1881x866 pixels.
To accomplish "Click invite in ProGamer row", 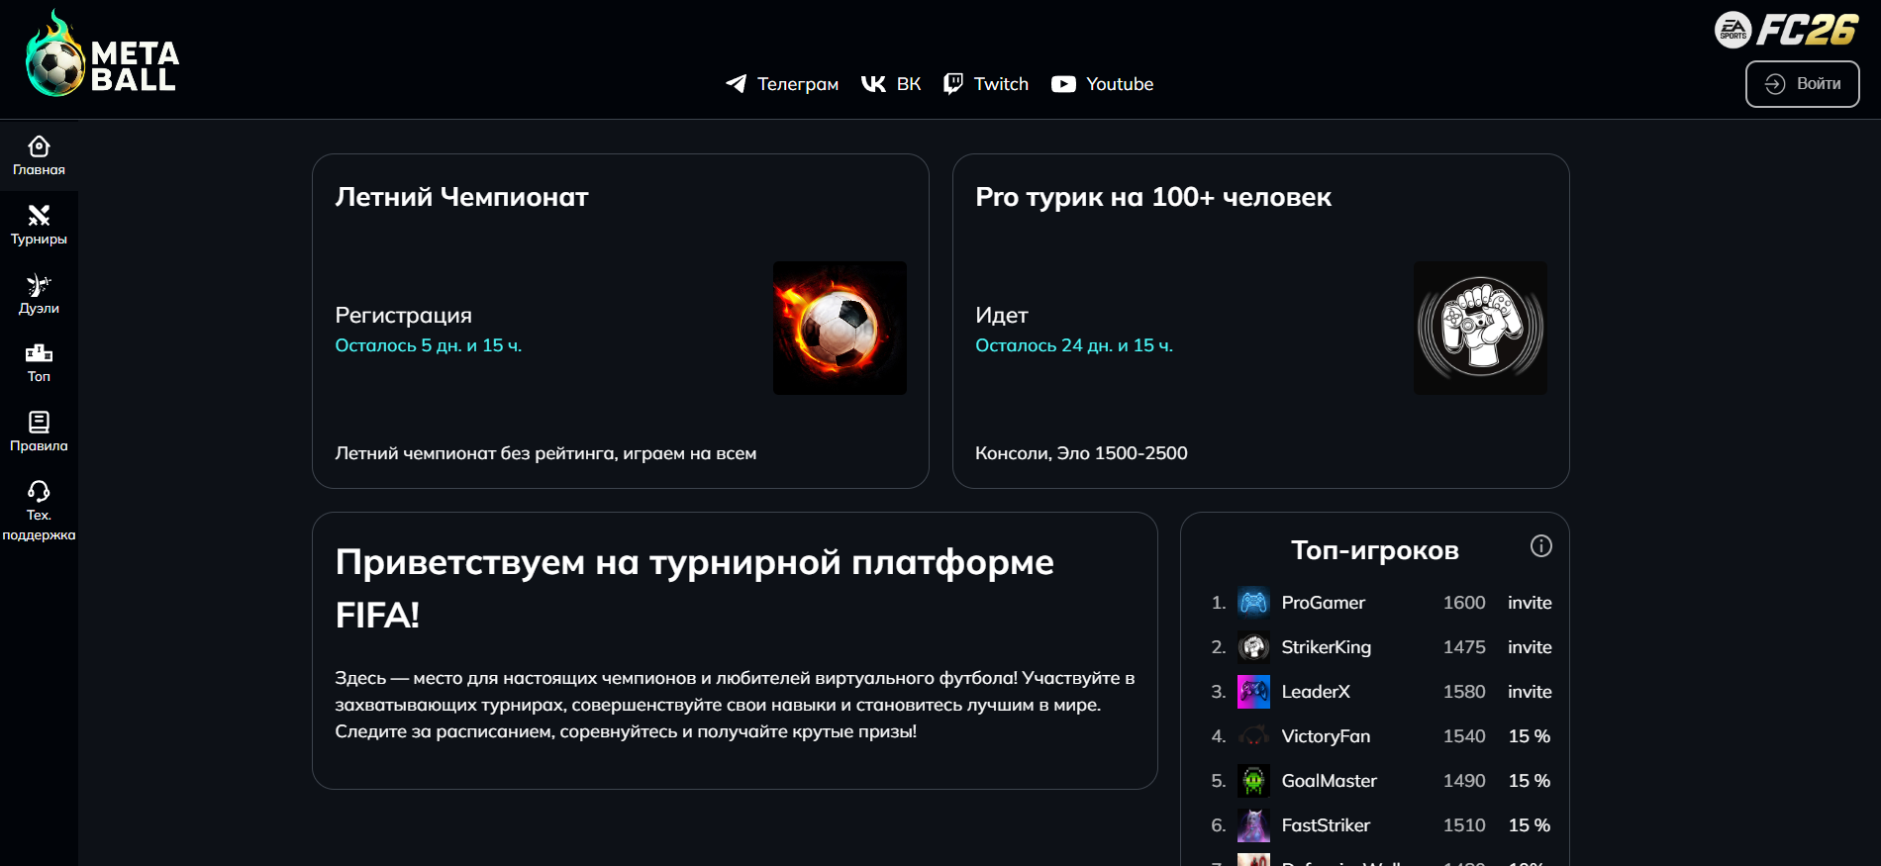I will coord(1530,603).
